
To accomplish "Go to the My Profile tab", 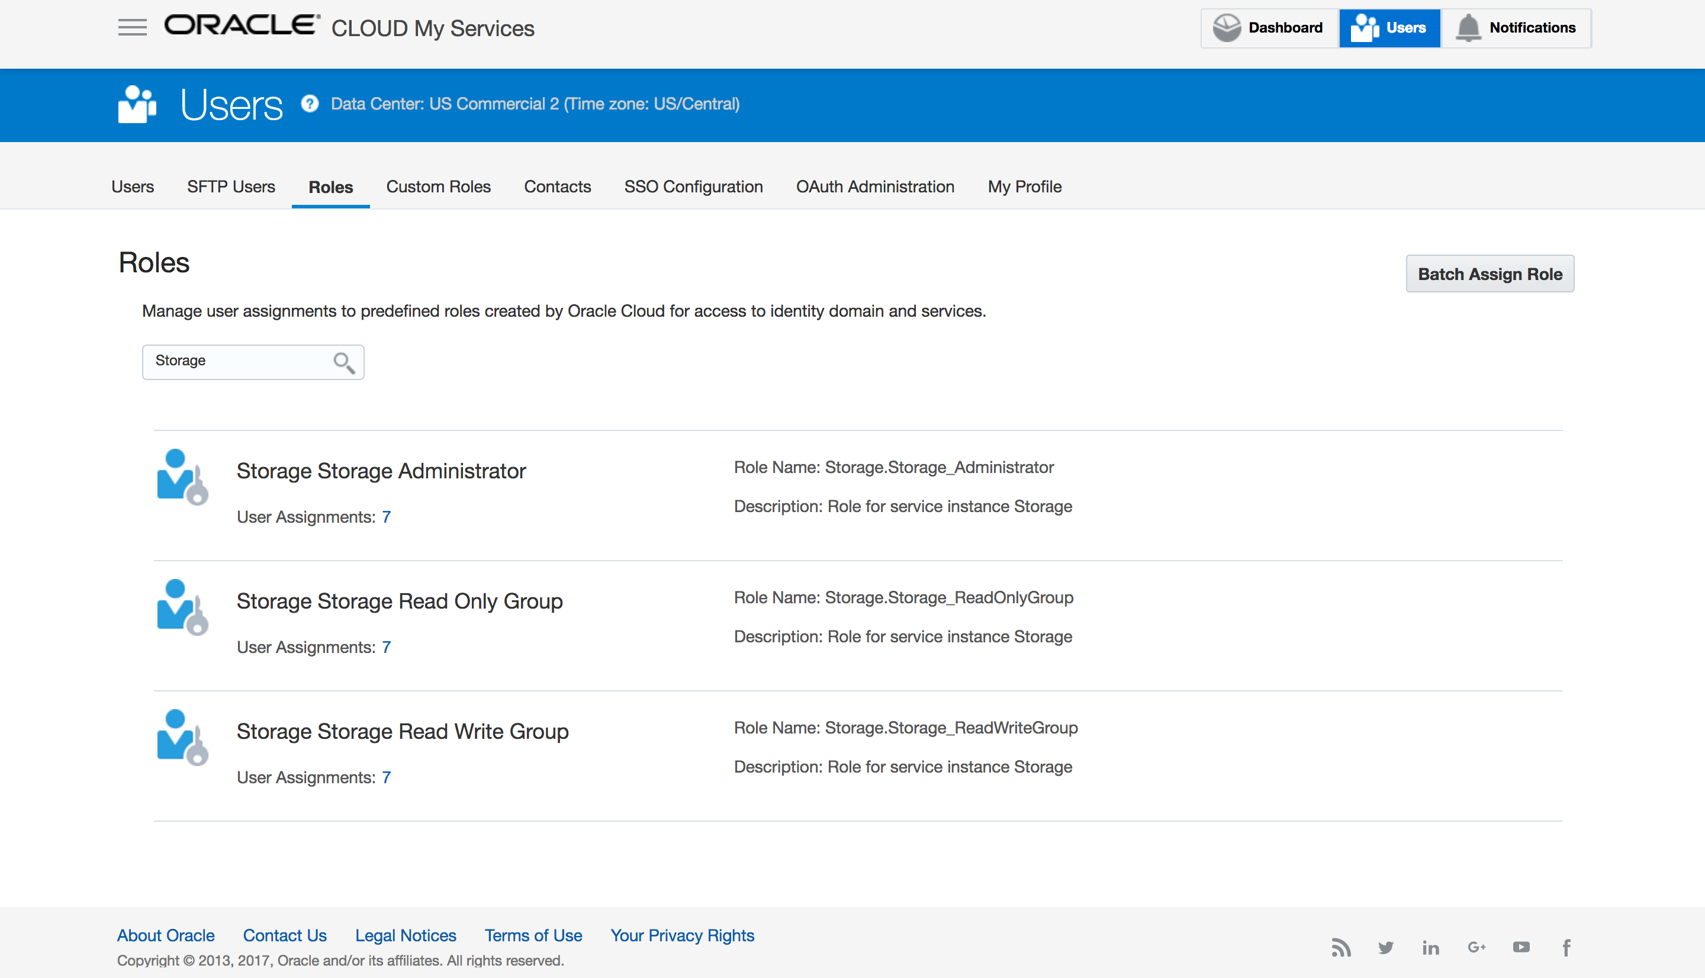I will tap(1024, 186).
